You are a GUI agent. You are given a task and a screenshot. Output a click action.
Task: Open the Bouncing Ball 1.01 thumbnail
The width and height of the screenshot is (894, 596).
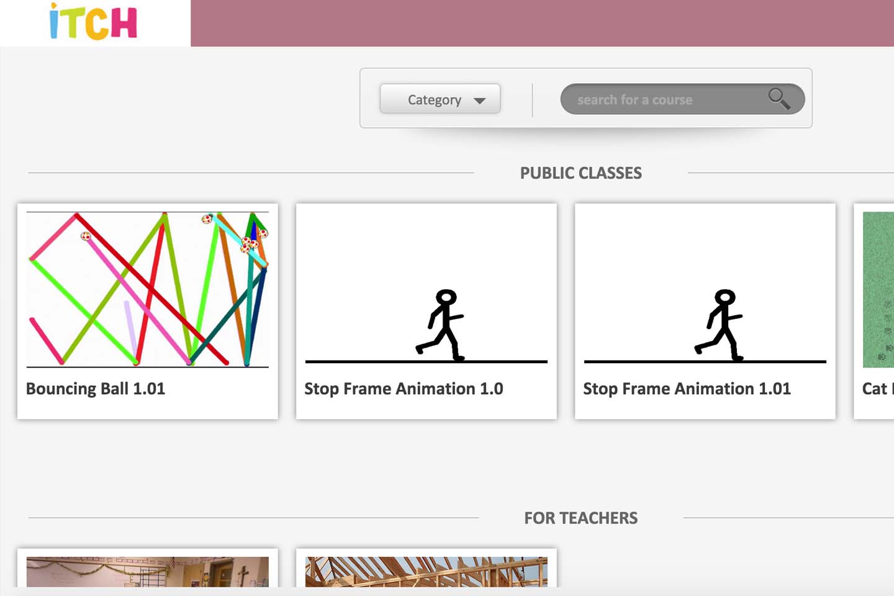click(x=148, y=289)
